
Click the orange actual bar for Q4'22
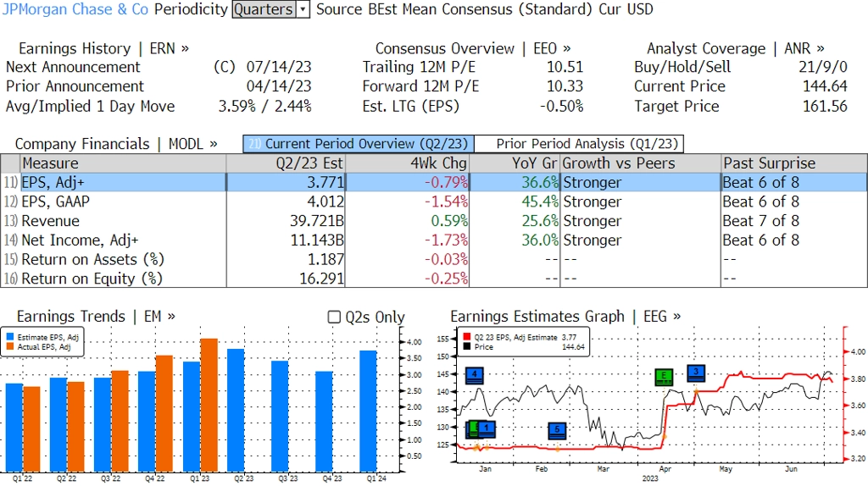[x=164, y=413]
